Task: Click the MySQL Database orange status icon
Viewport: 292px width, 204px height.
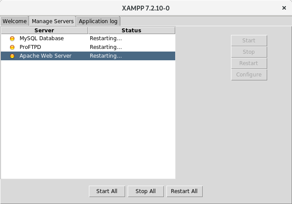Action: (12, 38)
